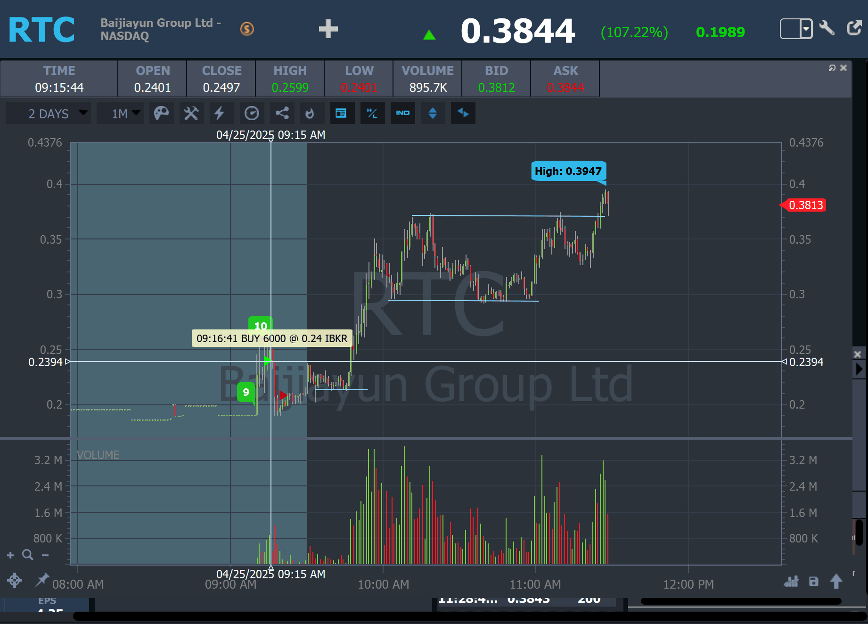This screenshot has width=868, height=624.
Task: Open settings with the wrench icon
Action: [827, 28]
